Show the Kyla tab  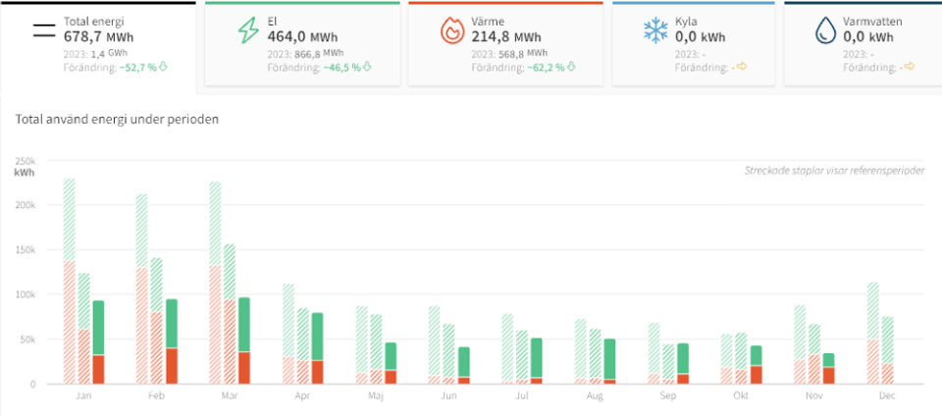pos(694,45)
